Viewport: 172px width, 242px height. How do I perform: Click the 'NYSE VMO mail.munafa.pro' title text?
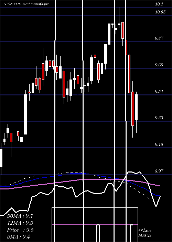(x=26, y=4)
